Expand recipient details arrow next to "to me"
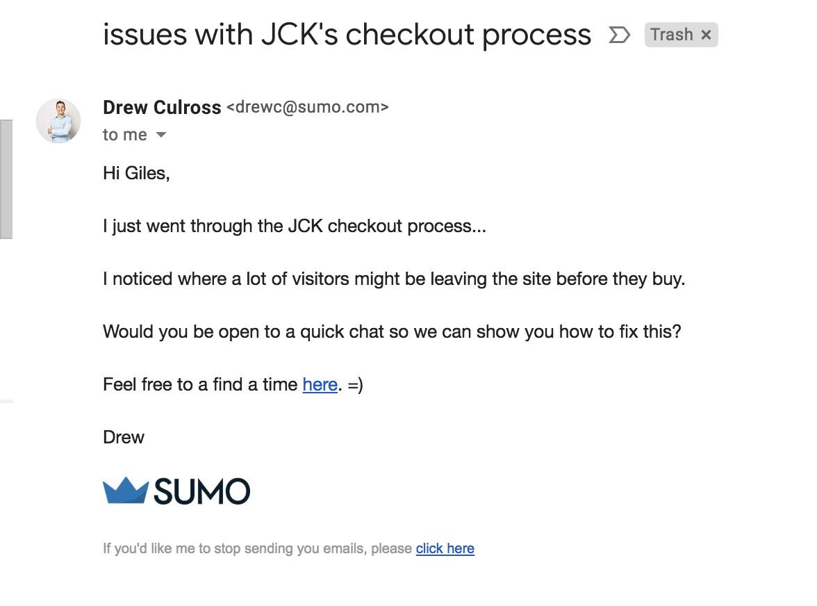This screenshot has height=606, width=817. [x=161, y=135]
